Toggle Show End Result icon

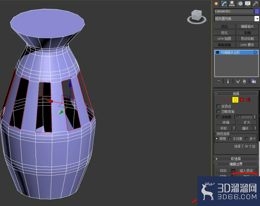(x=228, y=81)
